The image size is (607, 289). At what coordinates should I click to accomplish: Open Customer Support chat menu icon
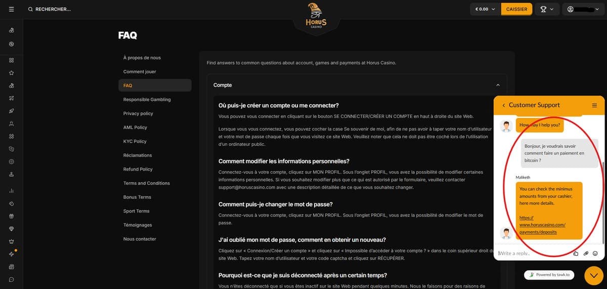594,105
